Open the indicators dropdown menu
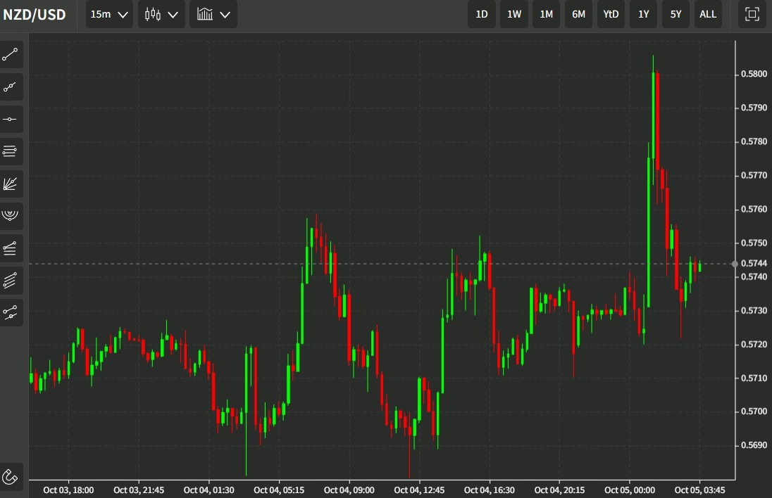The width and height of the screenshot is (772, 498). point(213,14)
